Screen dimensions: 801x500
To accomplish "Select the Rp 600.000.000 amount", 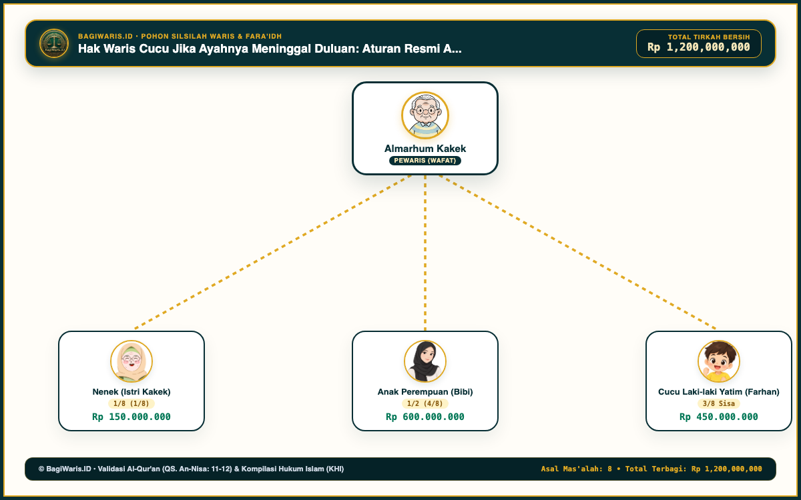I will click(425, 417).
